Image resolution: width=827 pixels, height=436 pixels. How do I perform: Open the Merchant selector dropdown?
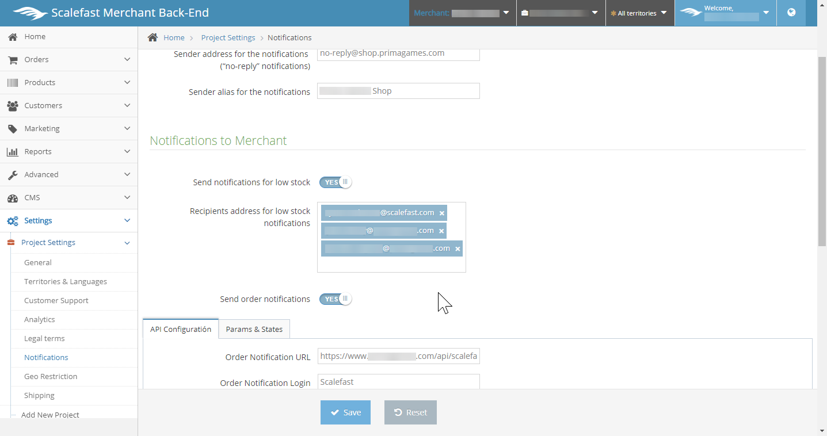[x=462, y=13]
